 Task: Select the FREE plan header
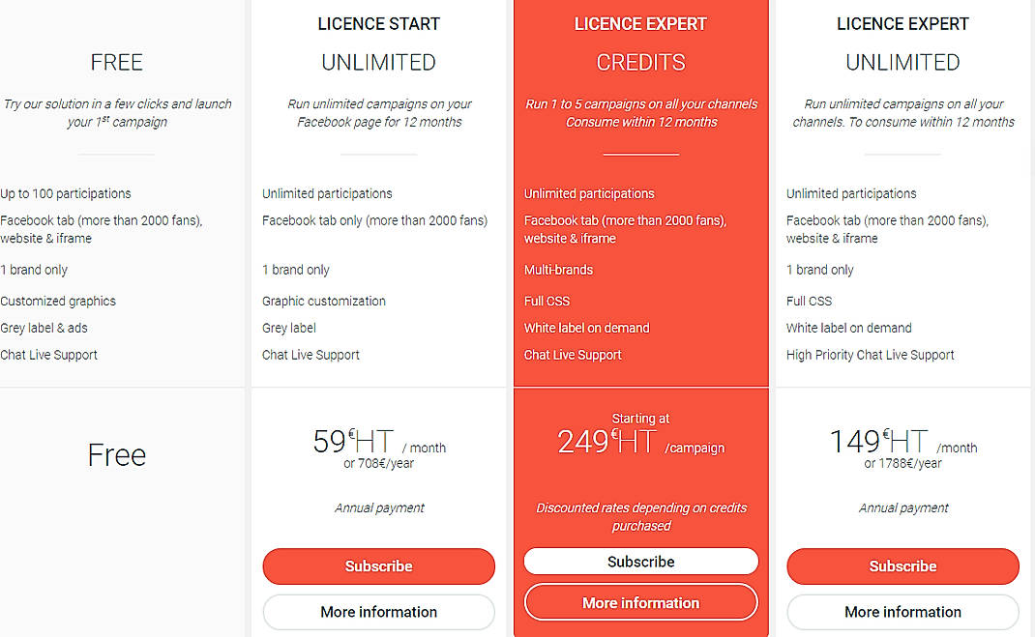116,62
